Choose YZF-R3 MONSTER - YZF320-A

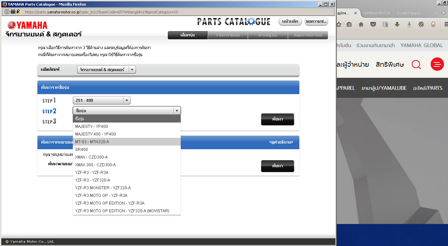click(x=127, y=188)
